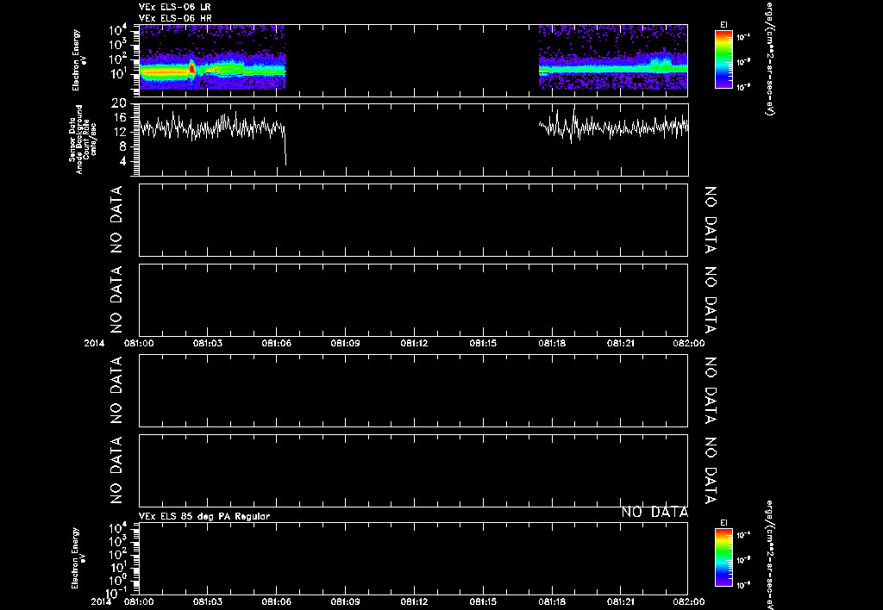883x610 pixels.
Task: Click the ergs units label beside the bottom color scale
Action: [770, 555]
